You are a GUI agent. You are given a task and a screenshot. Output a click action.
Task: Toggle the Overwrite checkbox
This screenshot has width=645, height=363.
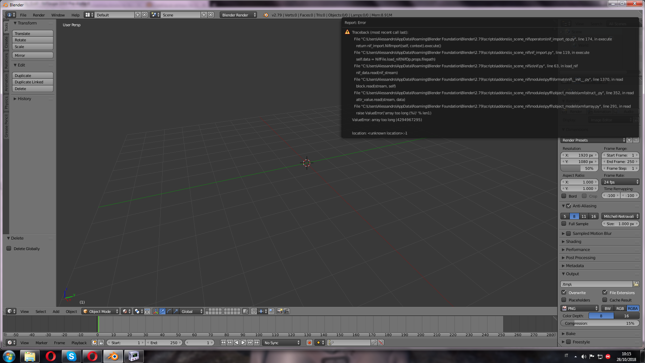coord(564,292)
